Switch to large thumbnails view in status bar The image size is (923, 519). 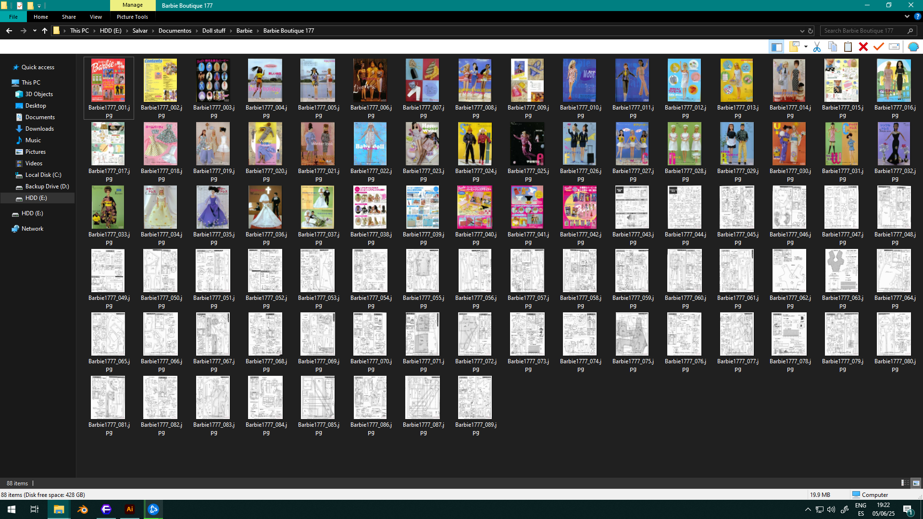[916, 483]
